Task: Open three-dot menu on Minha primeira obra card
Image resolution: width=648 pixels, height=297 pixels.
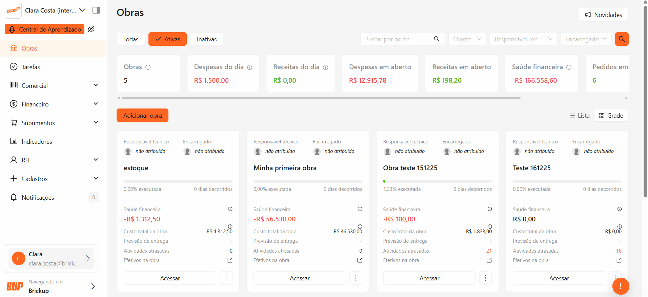Action: click(x=356, y=278)
